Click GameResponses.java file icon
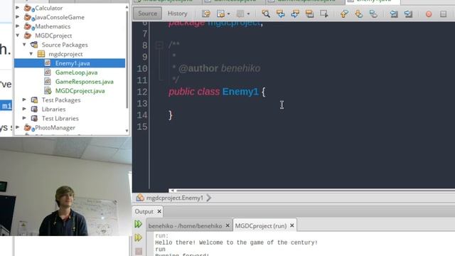The image size is (455, 256). coord(48,82)
